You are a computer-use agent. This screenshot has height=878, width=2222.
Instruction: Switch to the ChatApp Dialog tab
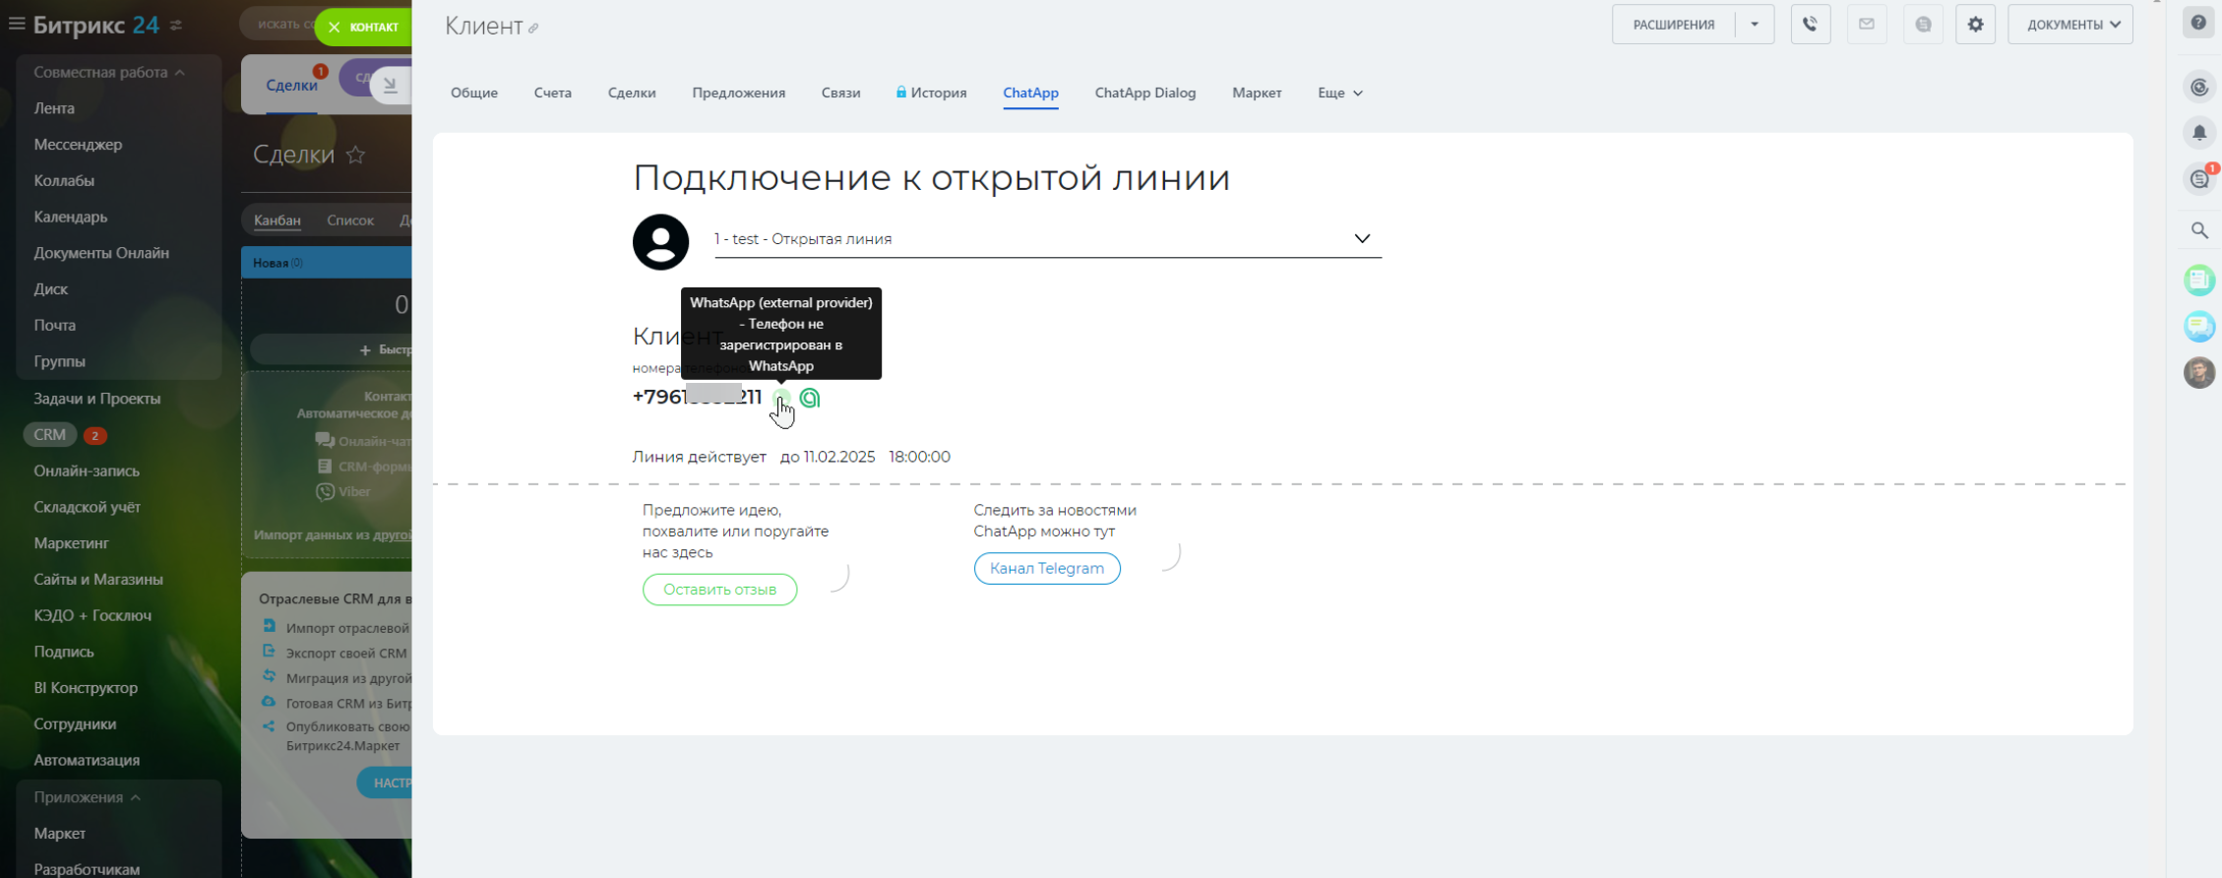pos(1144,93)
